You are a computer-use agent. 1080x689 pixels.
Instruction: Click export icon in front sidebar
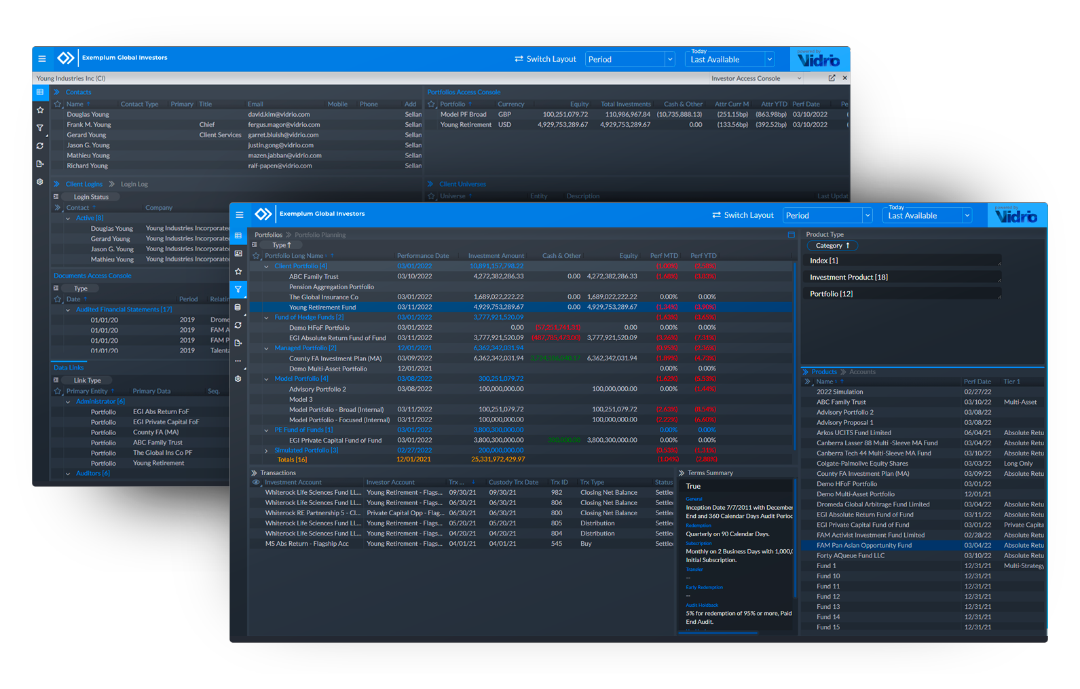pyautogui.click(x=238, y=343)
